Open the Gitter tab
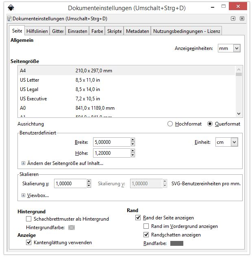The image size is (252, 258). point(58,31)
